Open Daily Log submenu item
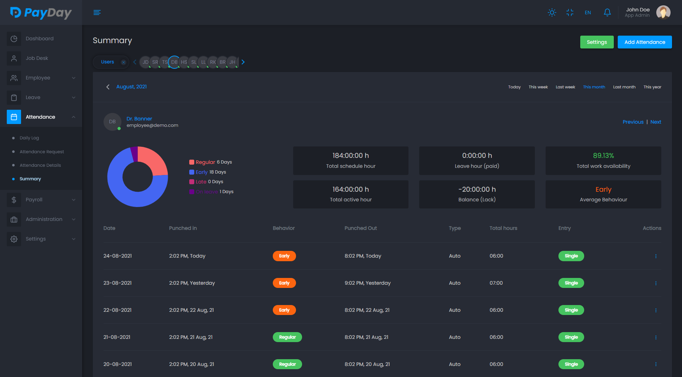 (x=29, y=138)
